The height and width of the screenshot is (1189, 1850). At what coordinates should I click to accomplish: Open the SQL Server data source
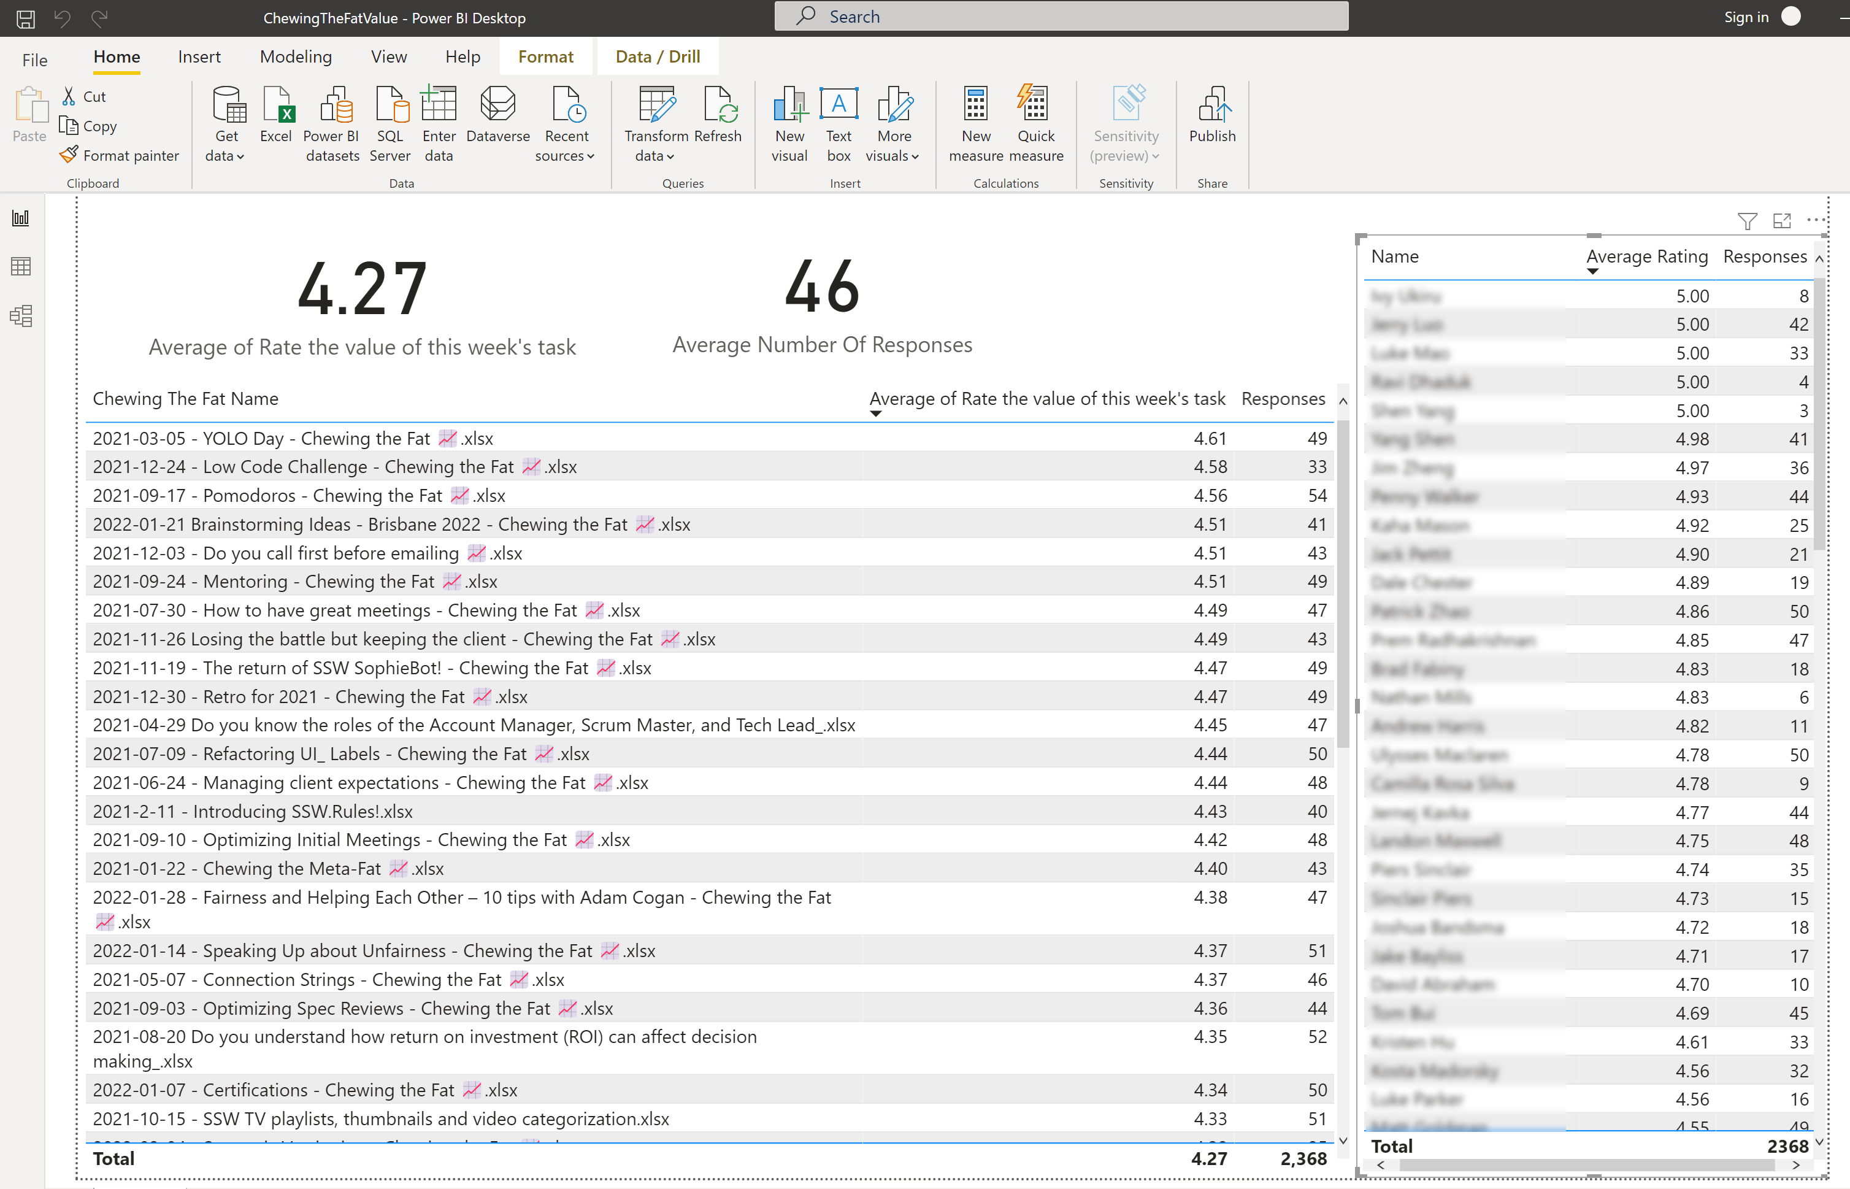(391, 117)
